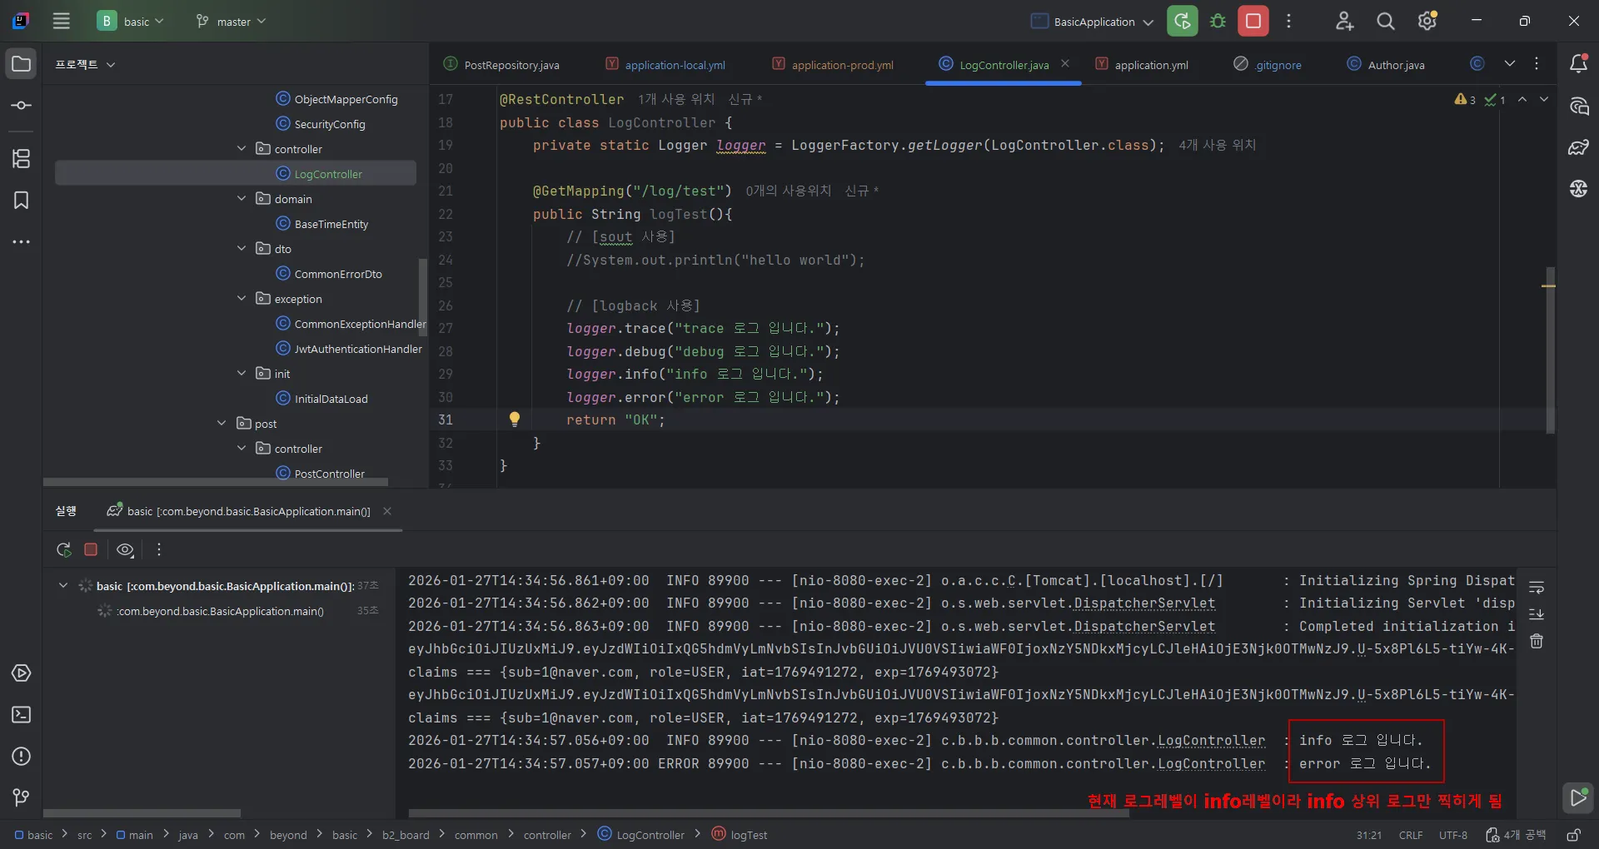Open the Structure tool window
Screen dimensions: 1599x849
[22, 158]
